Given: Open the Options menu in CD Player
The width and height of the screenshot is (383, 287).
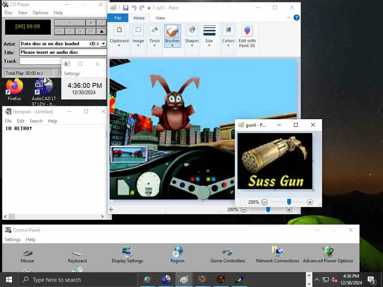Looking at the screenshot, I should 40,13.
